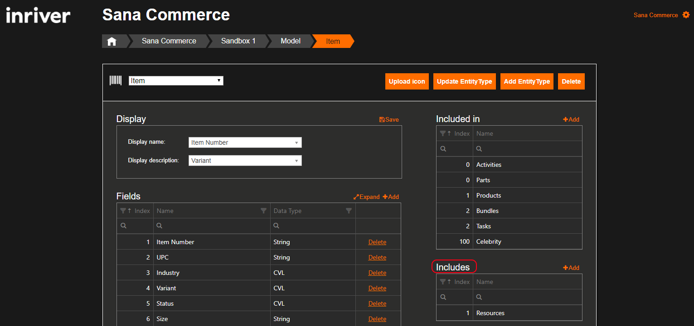Select Products in Included in list

click(x=489, y=195)
